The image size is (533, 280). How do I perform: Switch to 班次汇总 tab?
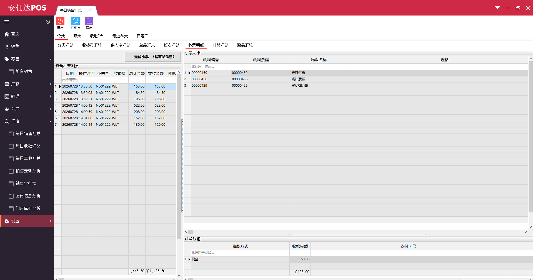(171, 45)
